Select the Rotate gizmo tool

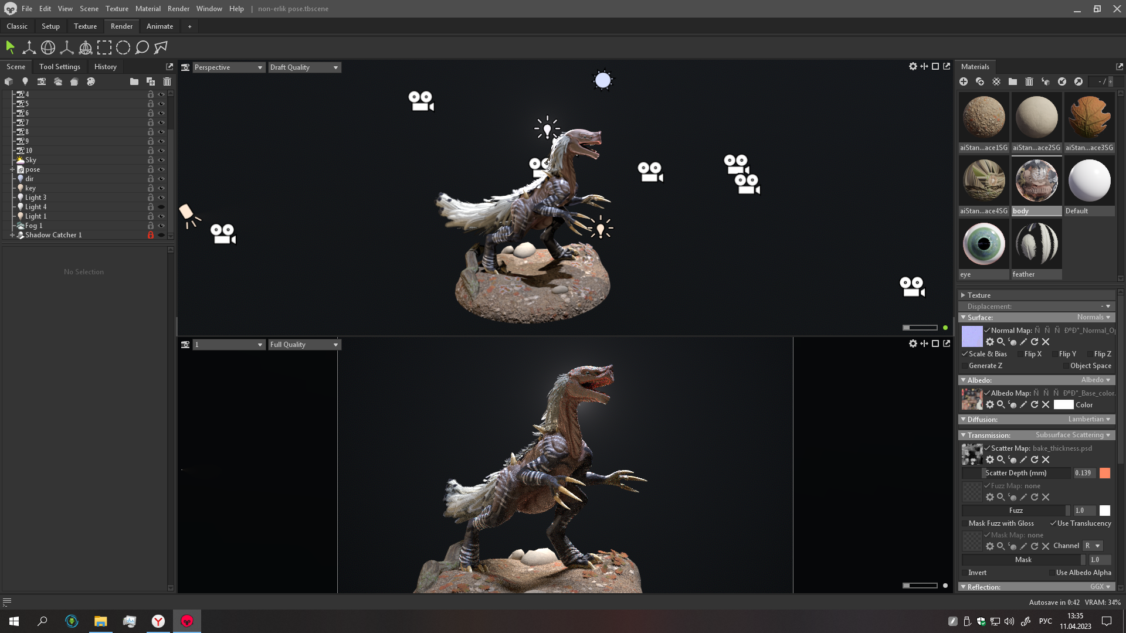click(48, 47)
